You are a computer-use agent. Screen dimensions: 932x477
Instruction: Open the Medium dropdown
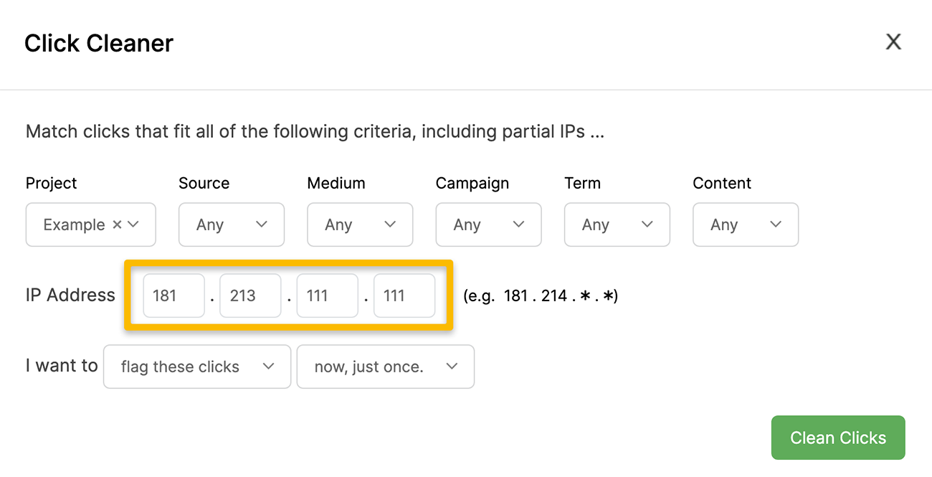[359, 225]
